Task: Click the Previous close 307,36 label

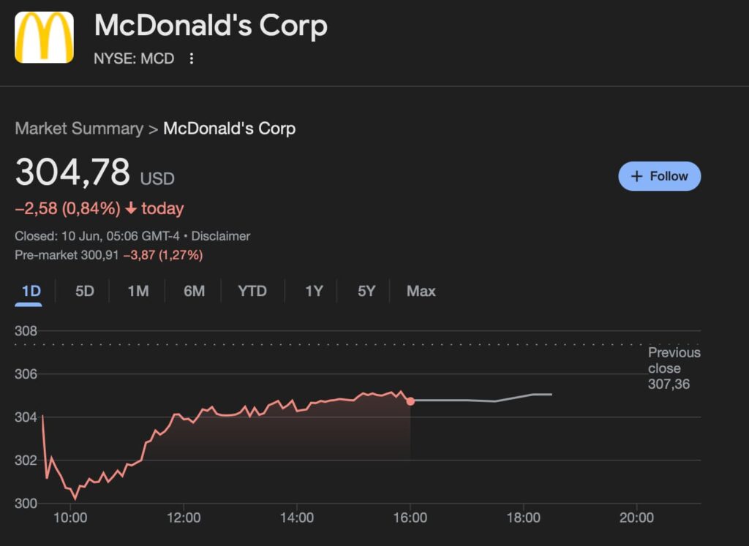Action: click(674, 368)
